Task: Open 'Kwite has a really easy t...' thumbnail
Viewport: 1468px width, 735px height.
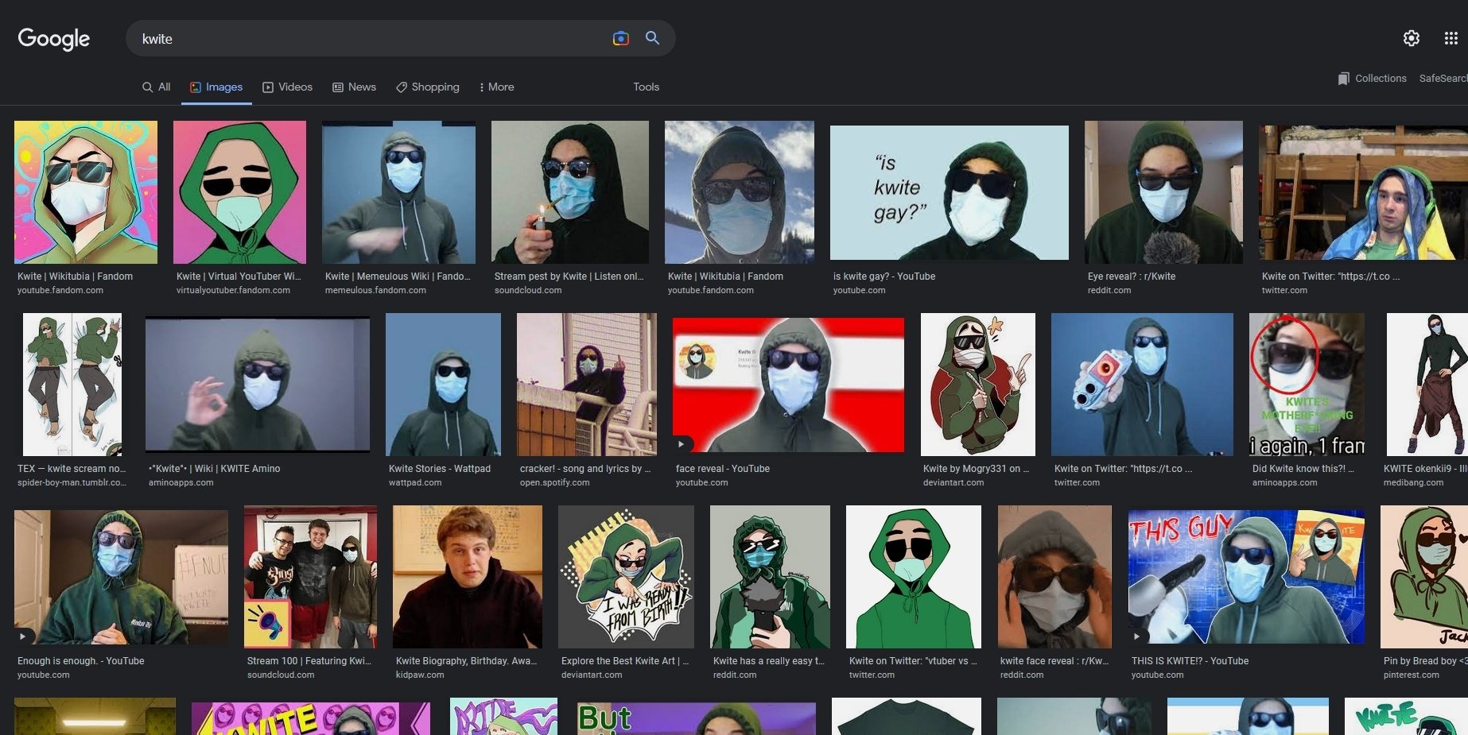Action: pos(770,577)
